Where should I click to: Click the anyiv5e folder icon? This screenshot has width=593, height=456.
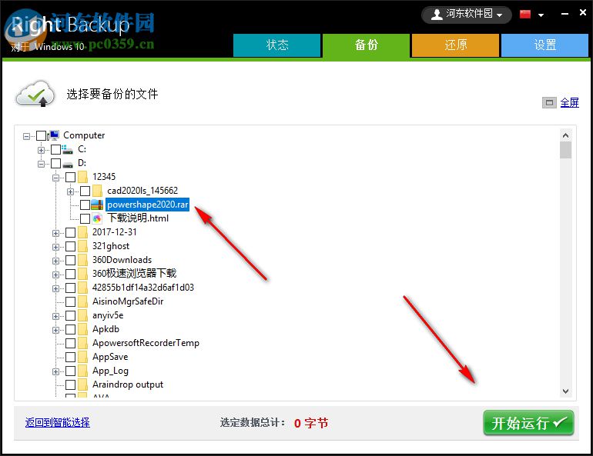tap(82, 315)
